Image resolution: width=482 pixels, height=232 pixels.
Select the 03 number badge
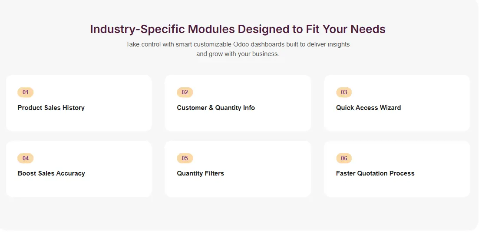pyautogui.click(x=344, y=92)
